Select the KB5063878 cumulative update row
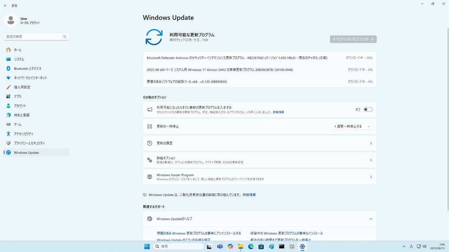449x252 pixels. tap(260, 70)
